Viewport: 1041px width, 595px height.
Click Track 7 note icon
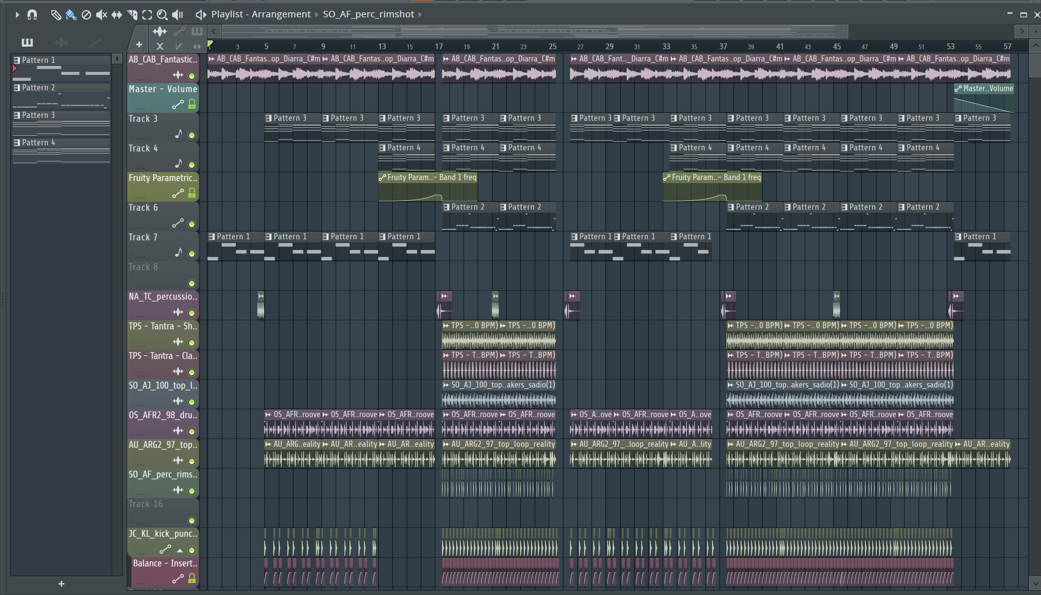[179, 253]
